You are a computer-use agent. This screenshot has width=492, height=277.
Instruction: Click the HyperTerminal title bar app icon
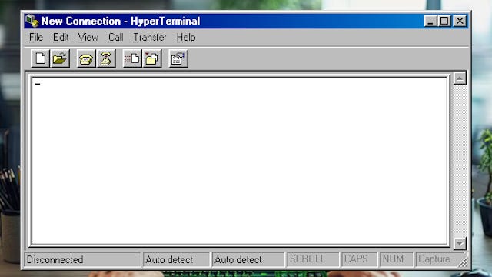tap(32, 21)
